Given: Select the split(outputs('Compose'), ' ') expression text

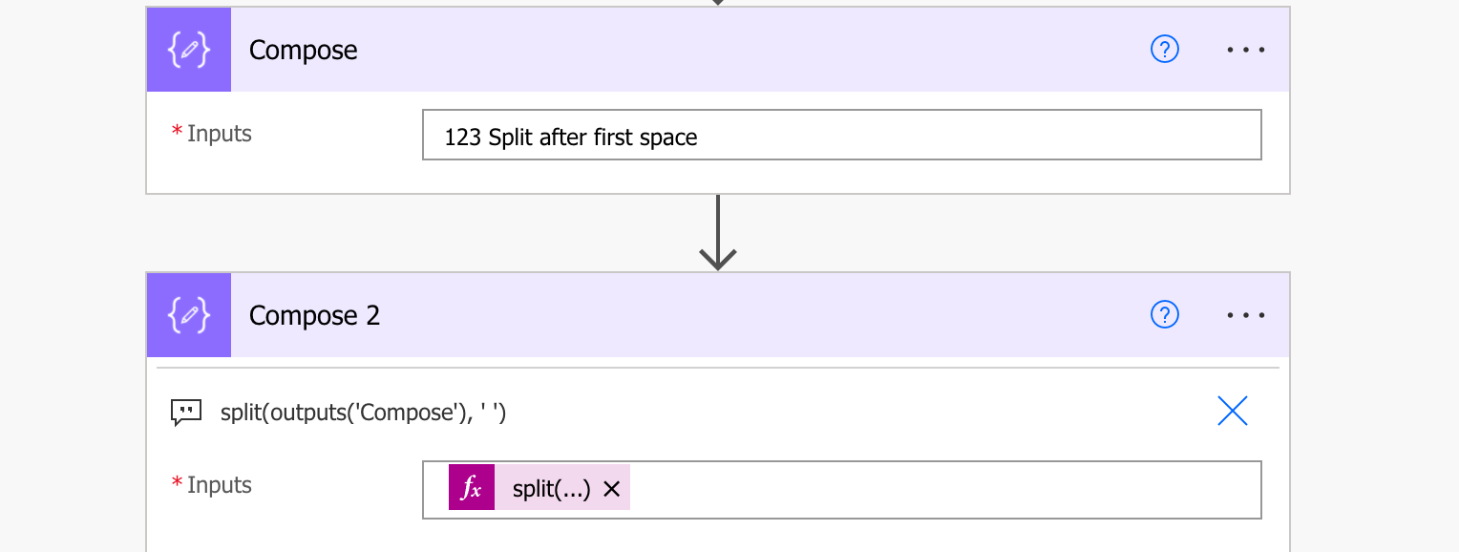Looking at the screenshot, I should coord(363,412).
